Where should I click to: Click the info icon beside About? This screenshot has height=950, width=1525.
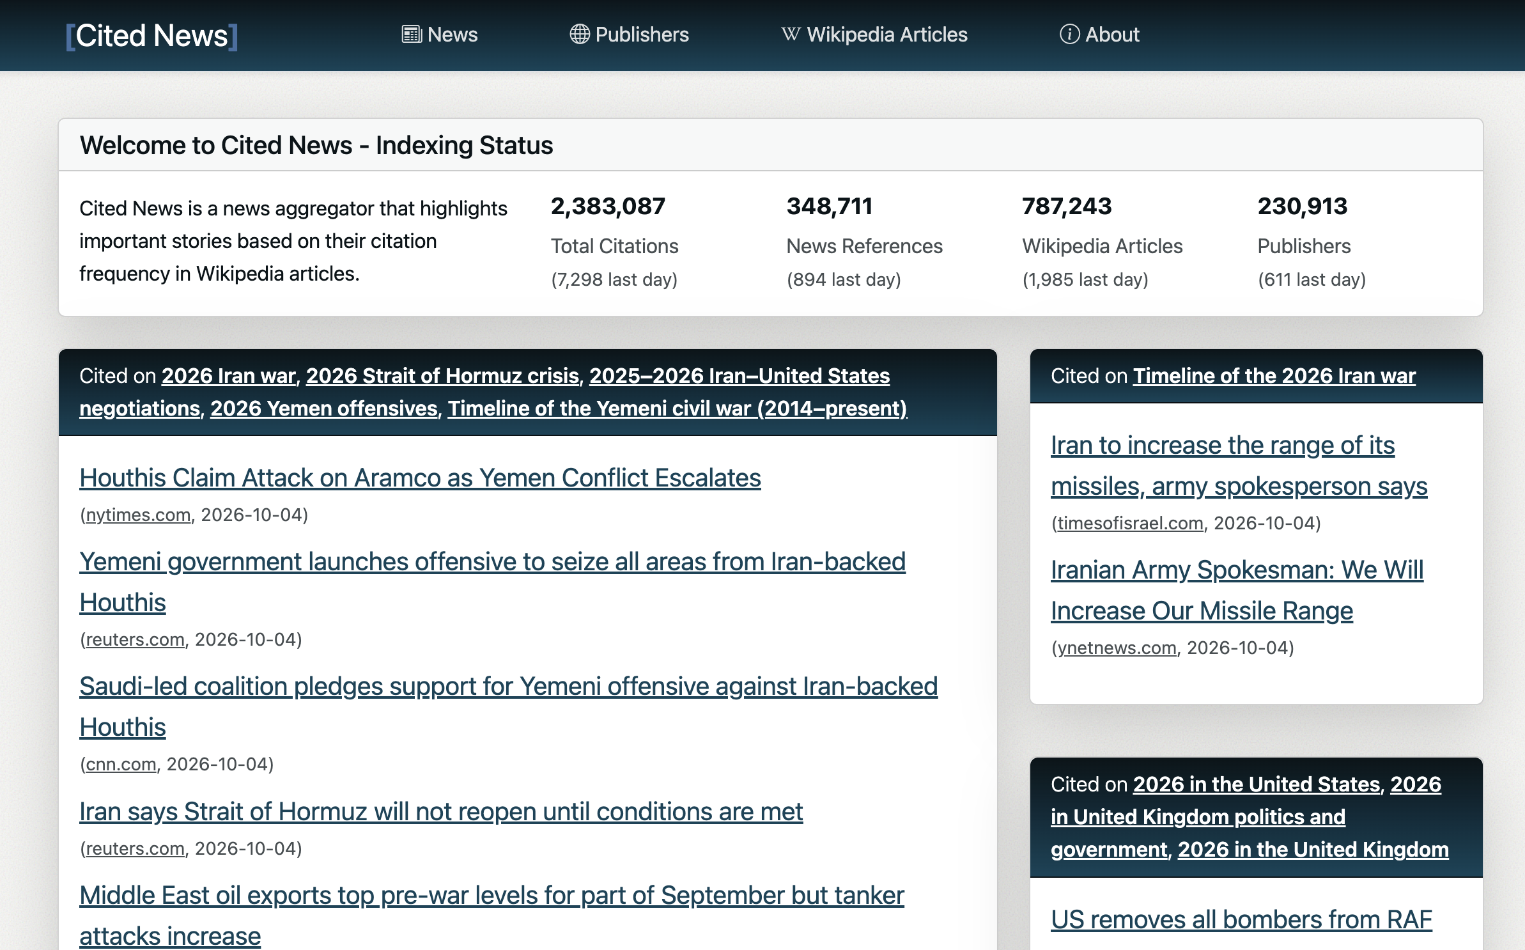[1069, 35]
